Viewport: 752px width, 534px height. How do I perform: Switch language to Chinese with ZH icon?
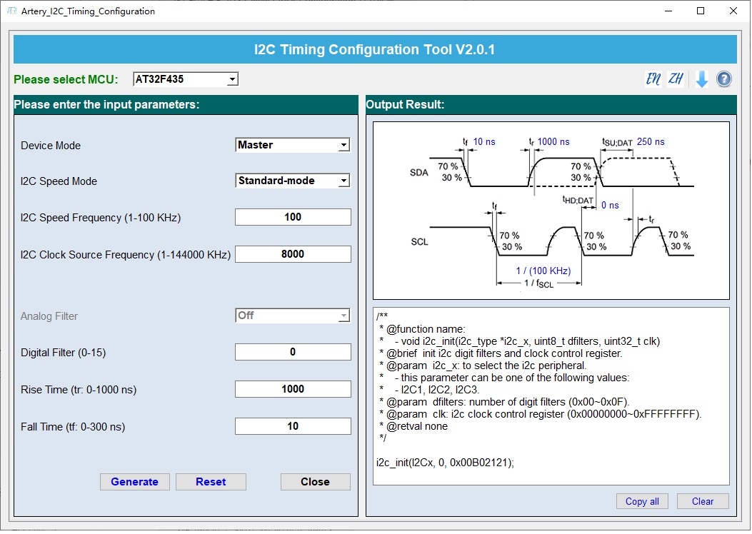676,79
